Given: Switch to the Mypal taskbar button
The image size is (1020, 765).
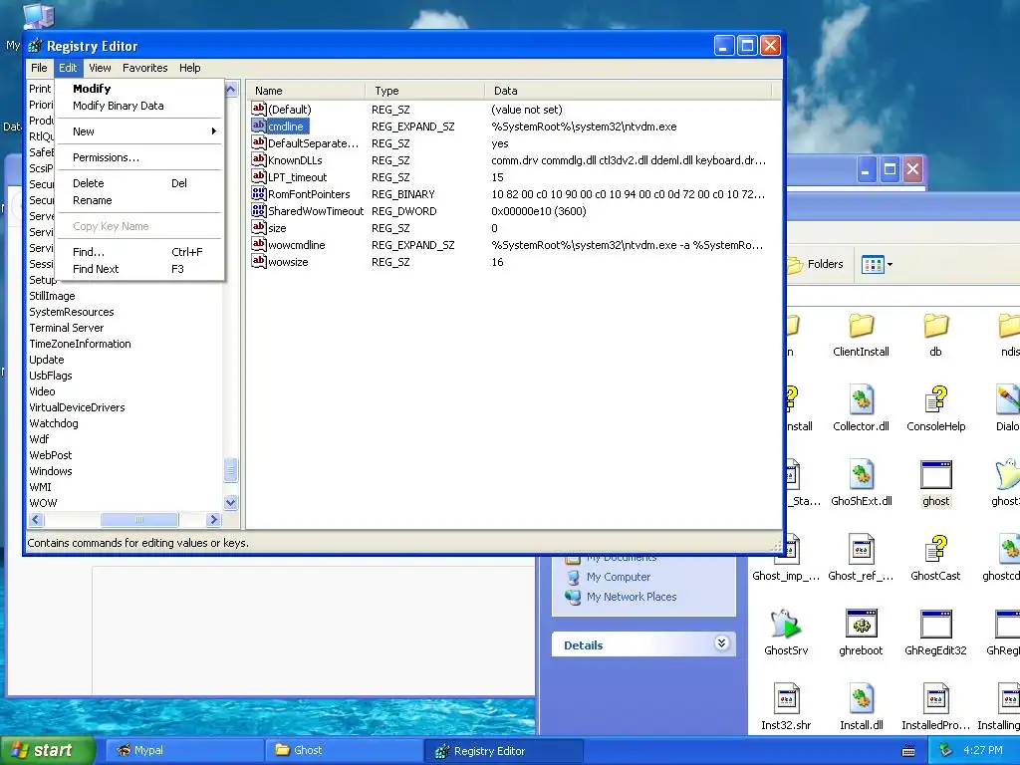Looking at the screenshot, I should click(184, 750).
